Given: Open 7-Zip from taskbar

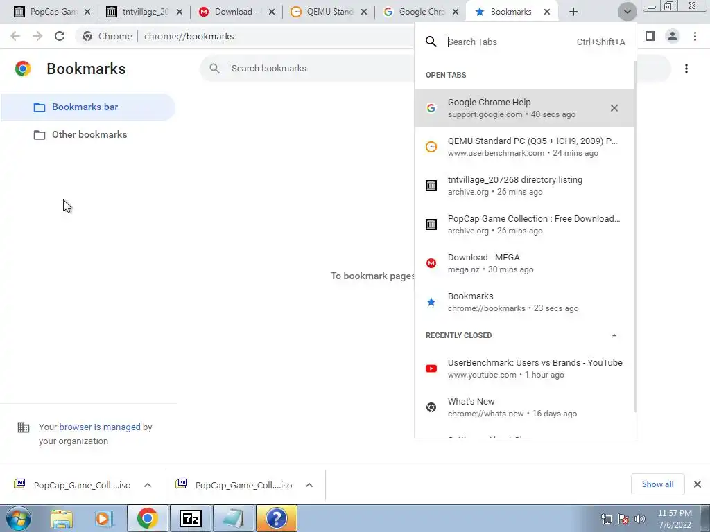Looking at the screenshot, I should 190,518.
